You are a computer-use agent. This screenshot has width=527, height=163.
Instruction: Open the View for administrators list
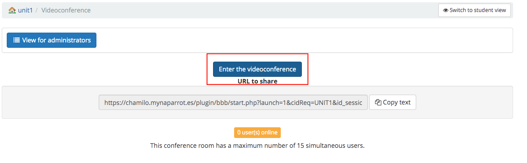tap(52, 40)
